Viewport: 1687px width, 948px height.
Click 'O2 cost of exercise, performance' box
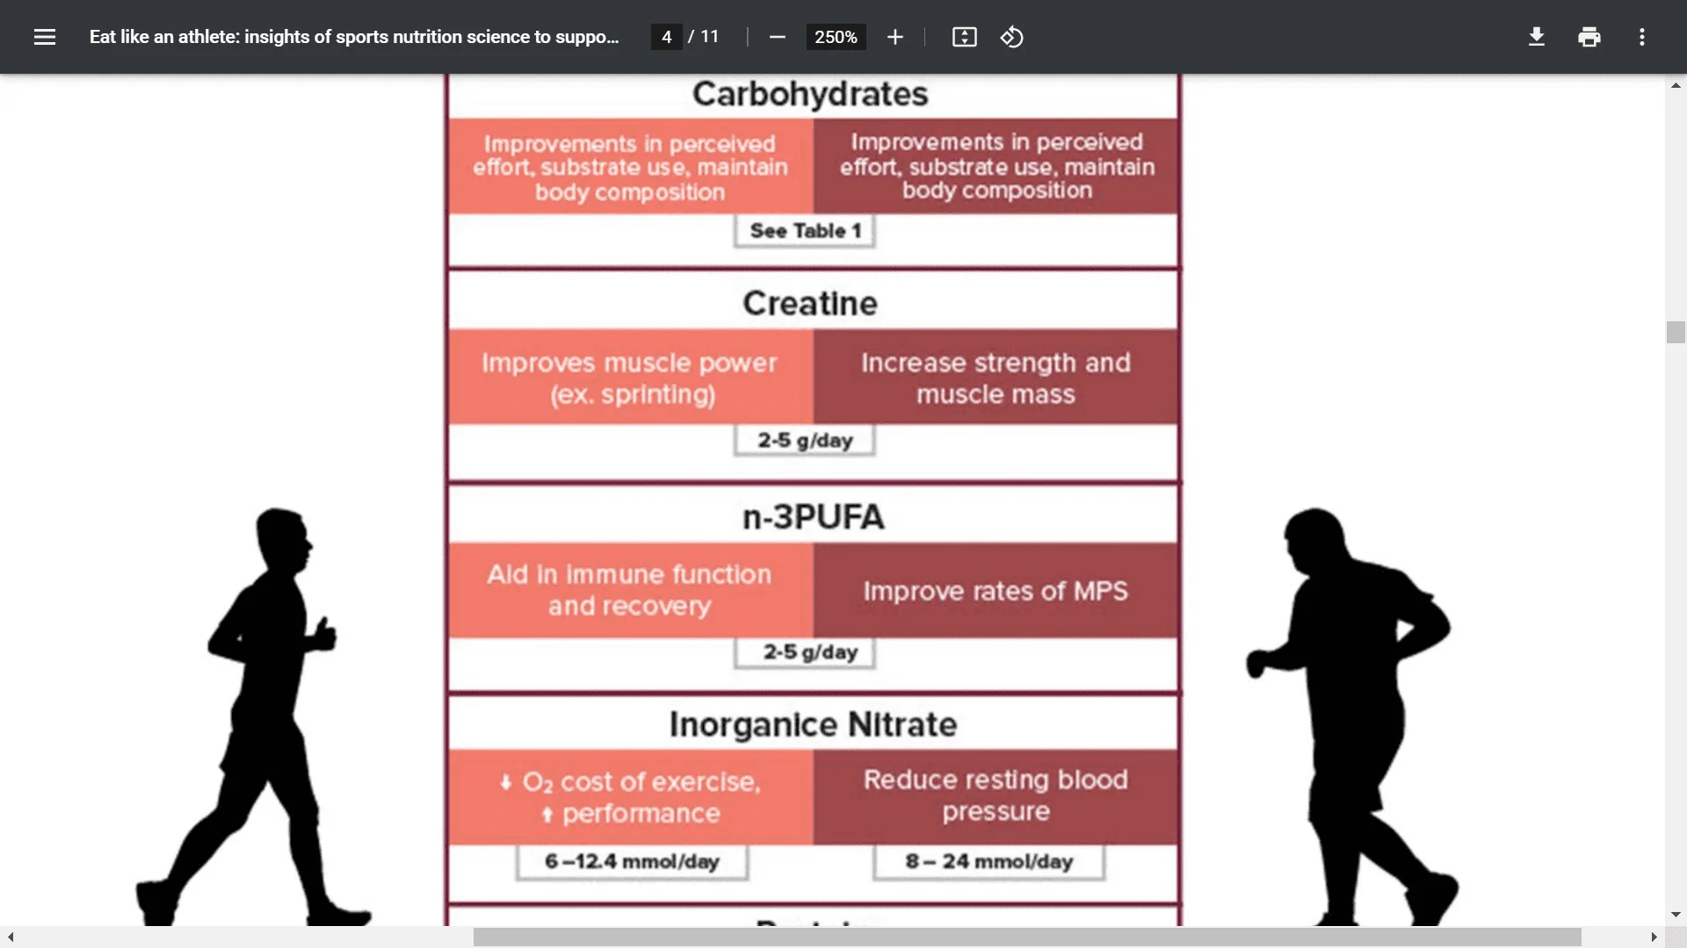pos(631,797)
